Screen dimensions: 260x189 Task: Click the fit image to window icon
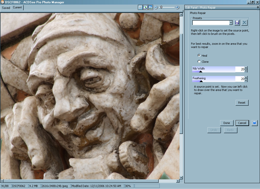[145, 7]
